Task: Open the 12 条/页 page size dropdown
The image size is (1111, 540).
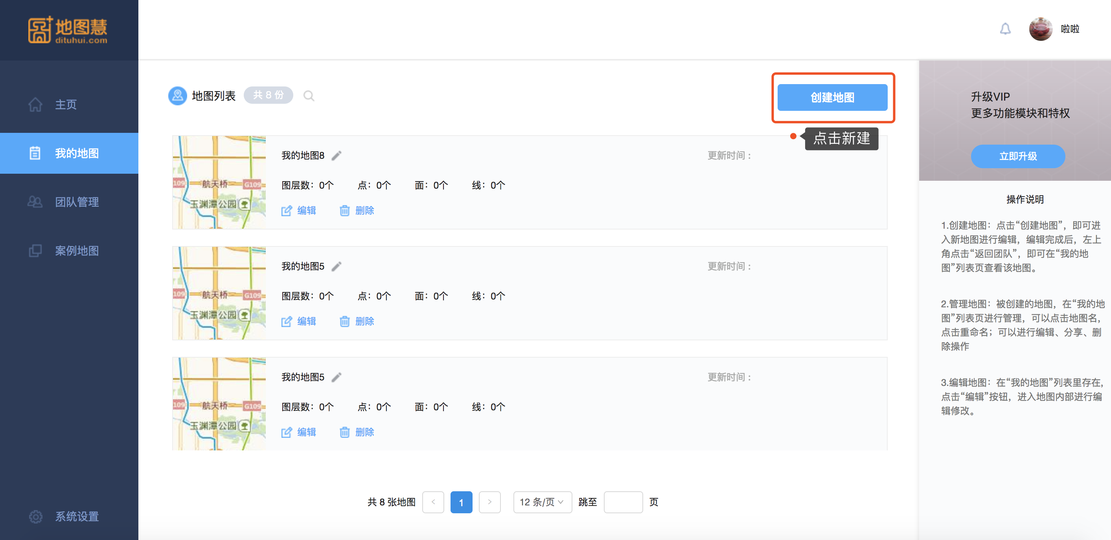Action: pyautogui.click(x=542, y=502)
